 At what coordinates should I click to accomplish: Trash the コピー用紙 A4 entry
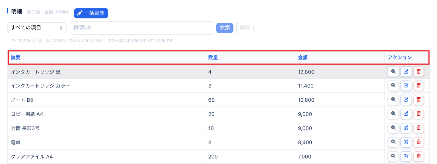pyautogui.click(x=418, y=114)
